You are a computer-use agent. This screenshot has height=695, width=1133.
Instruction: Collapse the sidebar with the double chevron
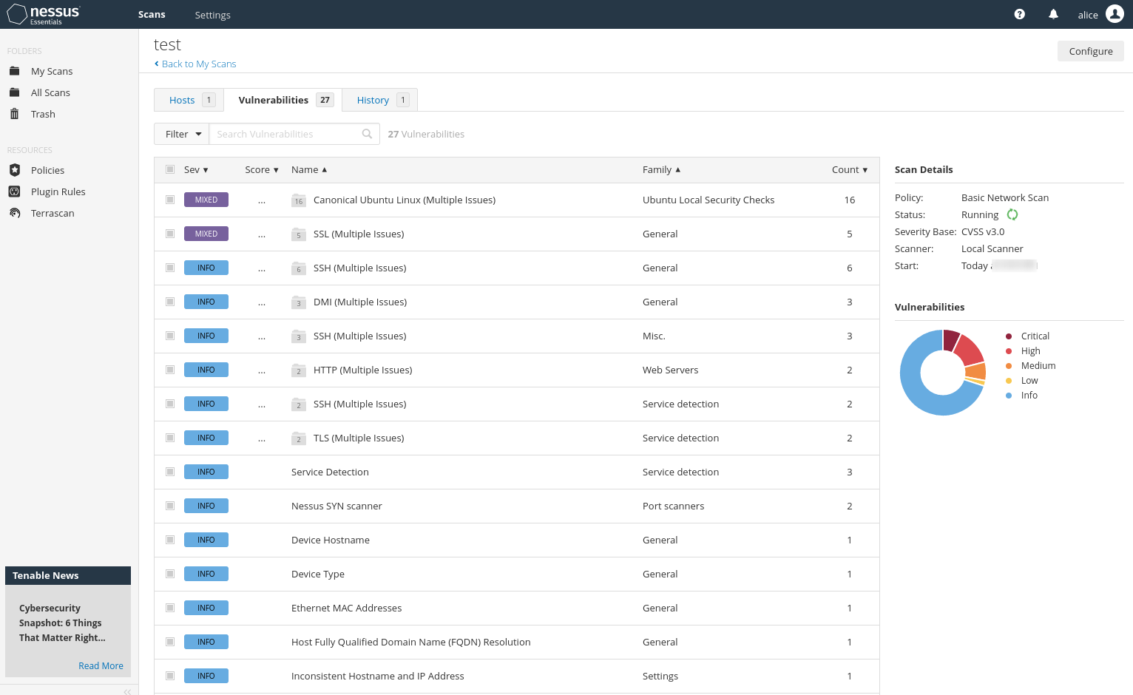(127, 691)
